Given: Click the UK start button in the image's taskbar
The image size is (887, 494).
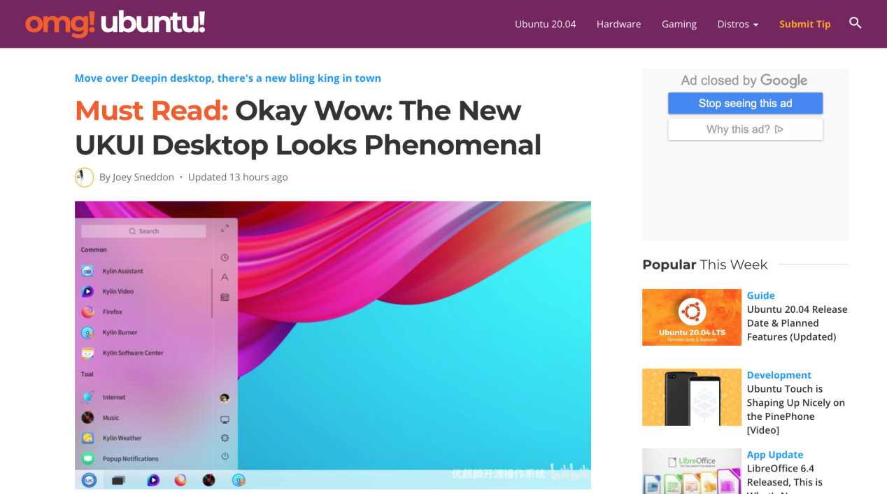Looking at the screenshot, I should [89, 480].
